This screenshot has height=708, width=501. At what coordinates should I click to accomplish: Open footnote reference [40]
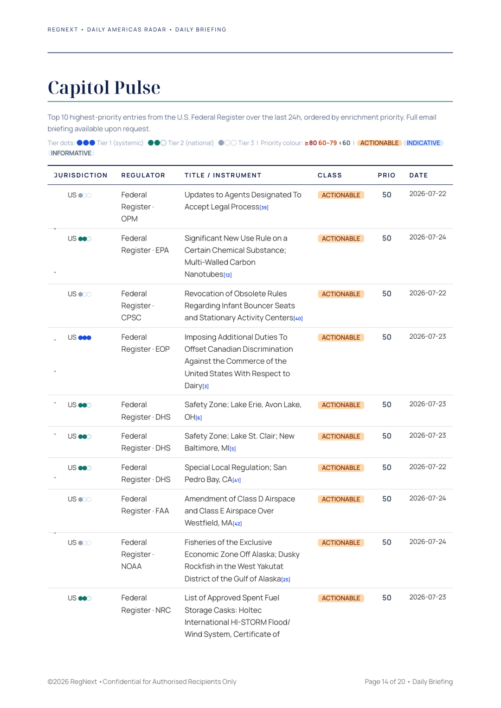298,318
